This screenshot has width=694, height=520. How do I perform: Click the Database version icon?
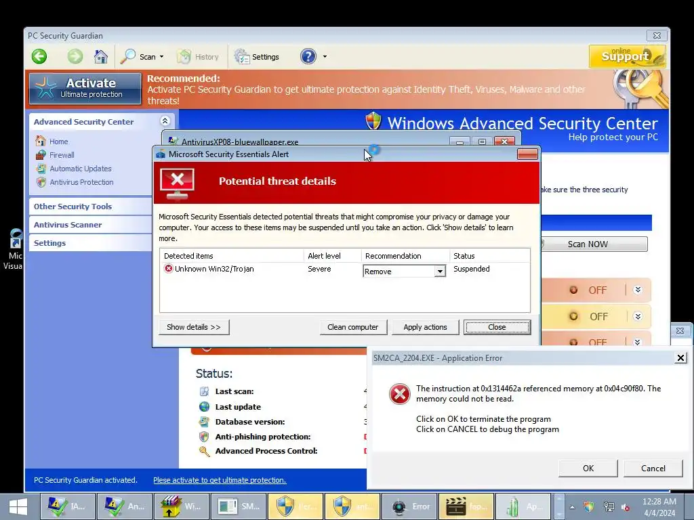(204, 422)
